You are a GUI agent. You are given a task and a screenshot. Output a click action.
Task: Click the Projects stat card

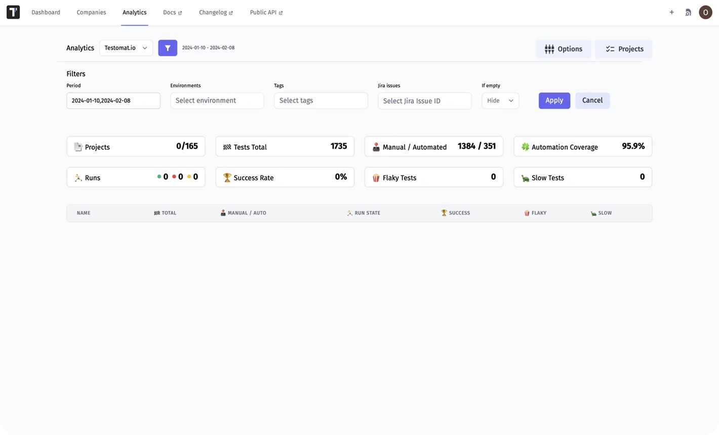coord(136,147)
